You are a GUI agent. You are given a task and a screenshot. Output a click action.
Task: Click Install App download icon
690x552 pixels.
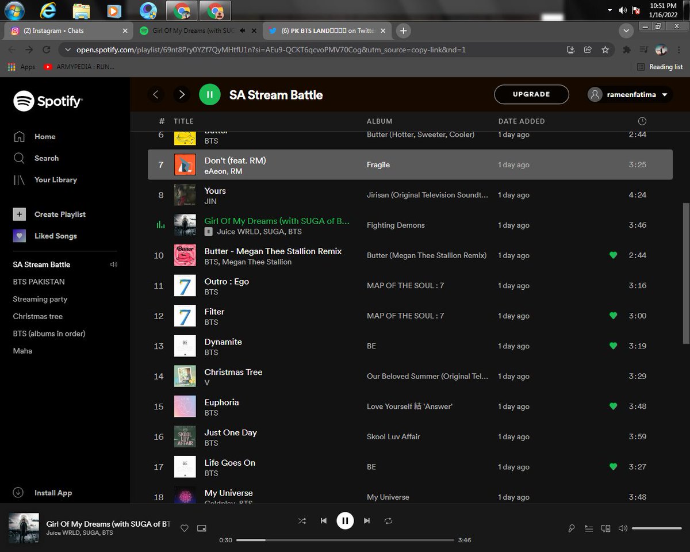coord(18,493)
